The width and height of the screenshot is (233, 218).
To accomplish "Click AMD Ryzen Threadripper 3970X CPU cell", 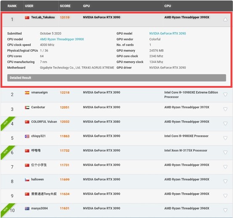I will 187,107.
